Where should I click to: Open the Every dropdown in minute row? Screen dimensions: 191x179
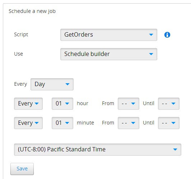pyautogui.click(x=28, y=123)
